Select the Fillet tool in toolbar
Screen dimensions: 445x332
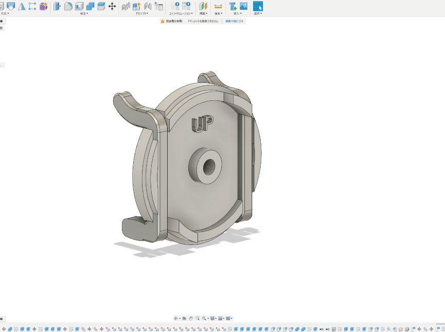tap(68, 6)
